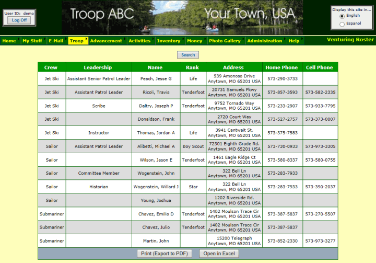Select the name Donaldson, Frank
Viewport: 376px width, 263px height.
click(156, 119)
